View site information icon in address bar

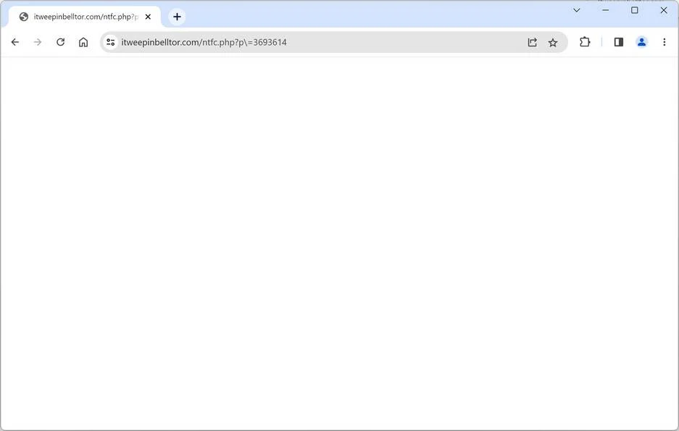coord(111,42)
